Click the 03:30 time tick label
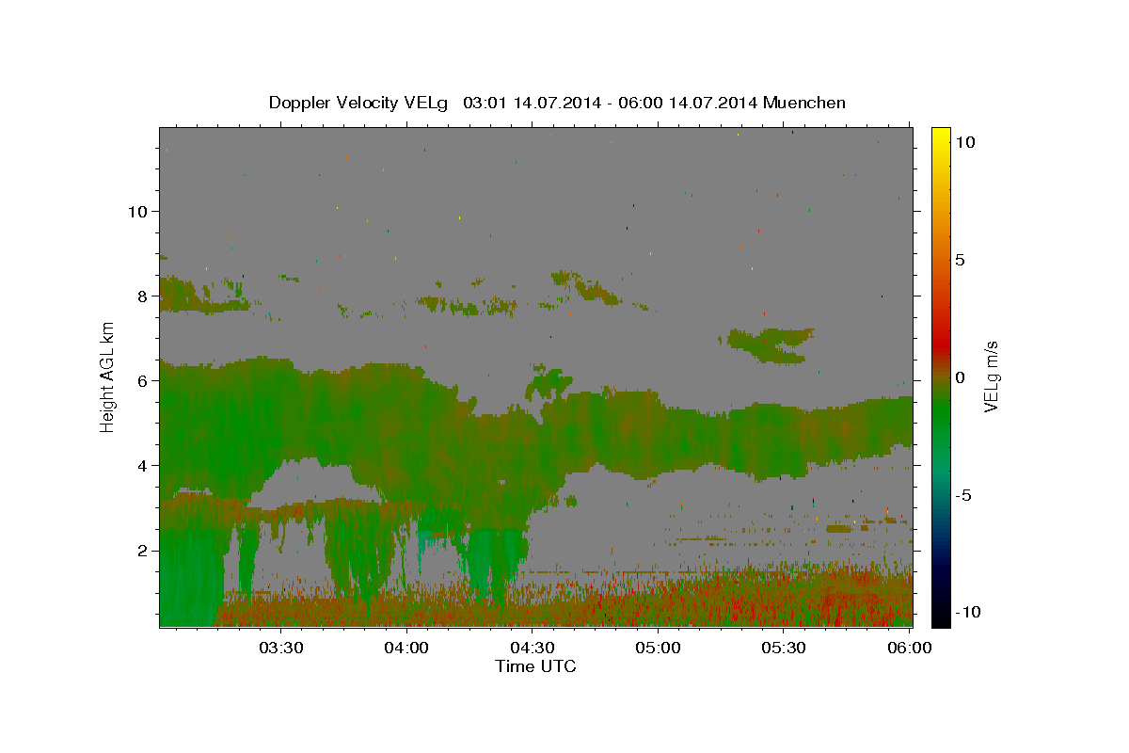Image resolution: width=1129 pixels, height=753 pixels. pos(281,648)
